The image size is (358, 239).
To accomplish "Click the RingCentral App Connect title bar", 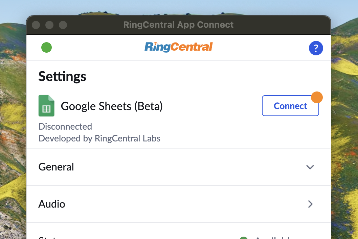I will coord(178,24).
